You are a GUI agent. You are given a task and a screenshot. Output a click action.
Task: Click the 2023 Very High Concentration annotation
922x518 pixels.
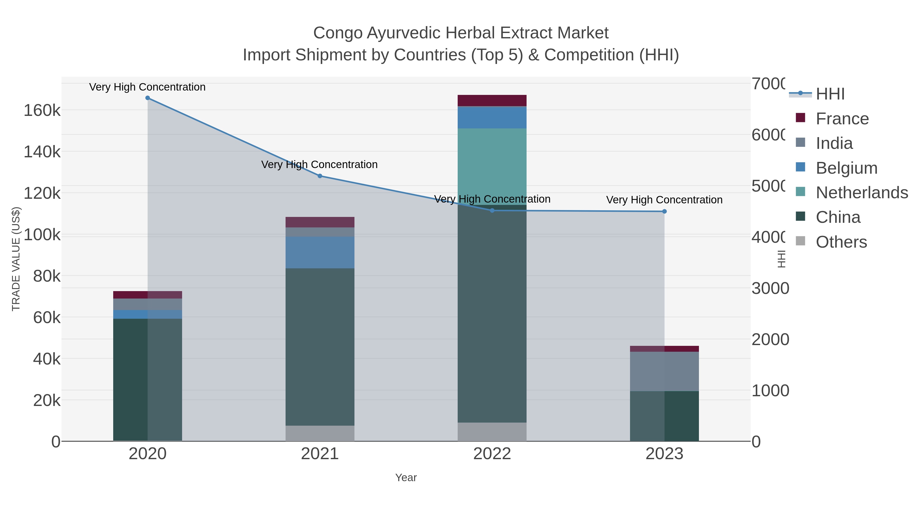coord(664,200)
